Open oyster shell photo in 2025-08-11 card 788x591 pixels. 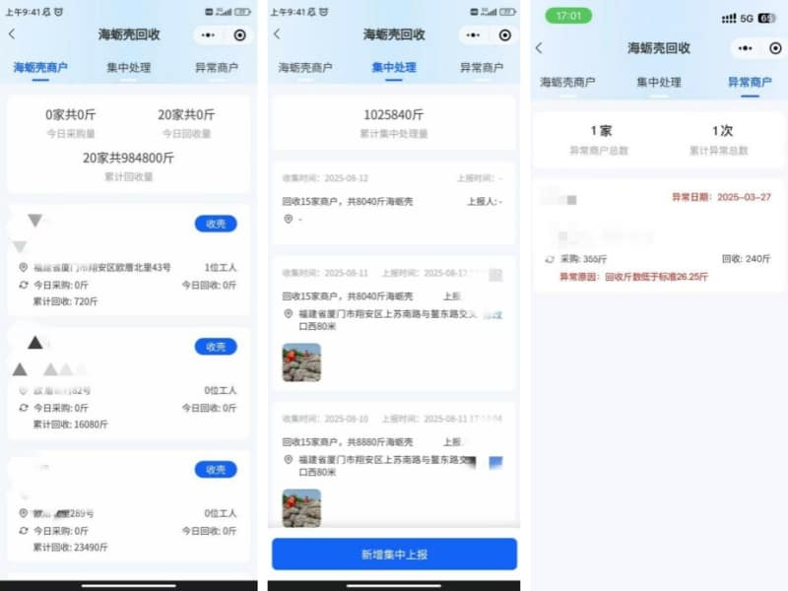(x=301, y=362)
